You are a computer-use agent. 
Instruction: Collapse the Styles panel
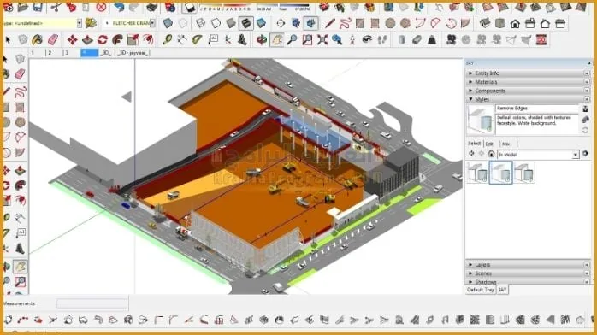(470, 99)
